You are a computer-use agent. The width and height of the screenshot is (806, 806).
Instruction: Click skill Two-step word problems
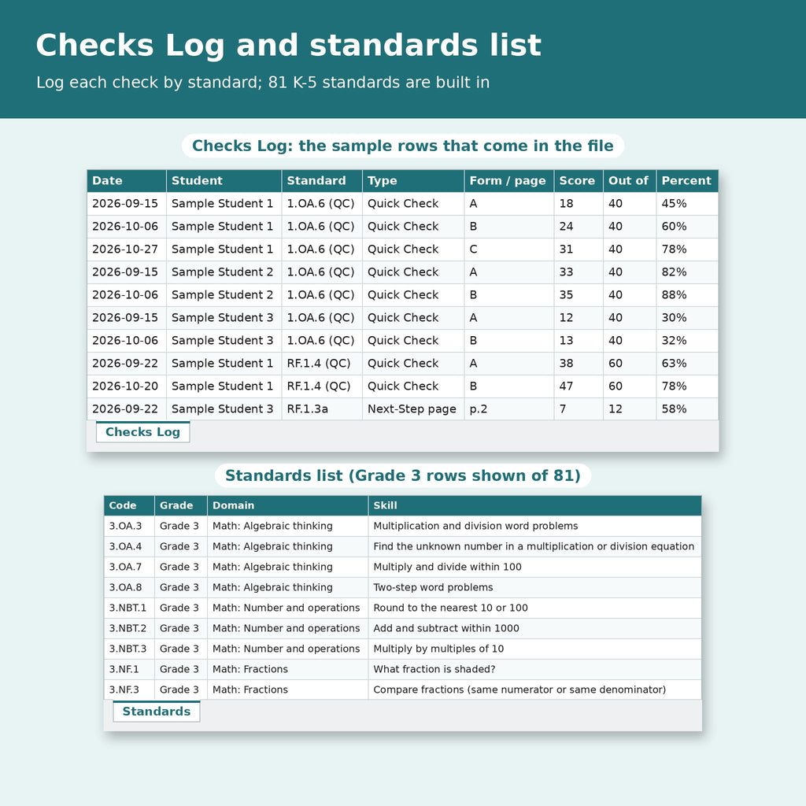point(534,587)
